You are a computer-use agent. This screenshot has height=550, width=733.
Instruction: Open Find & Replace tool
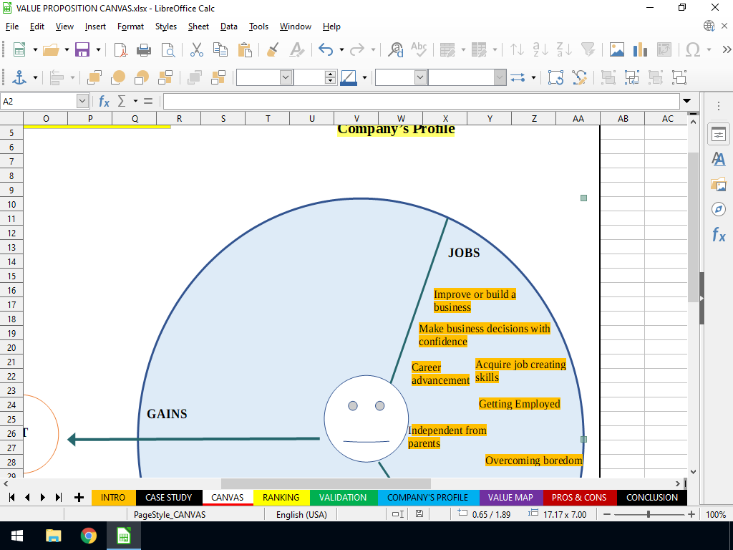pyautogui.click(x=395, y=49)
